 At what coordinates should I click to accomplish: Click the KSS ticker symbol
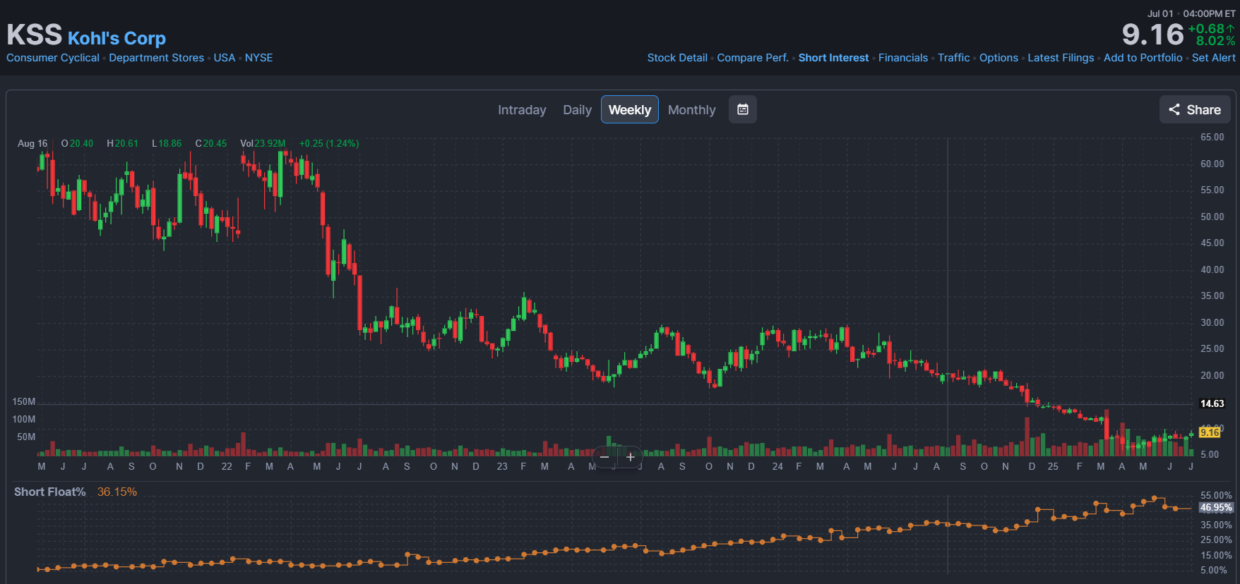(x=35, y=35)
